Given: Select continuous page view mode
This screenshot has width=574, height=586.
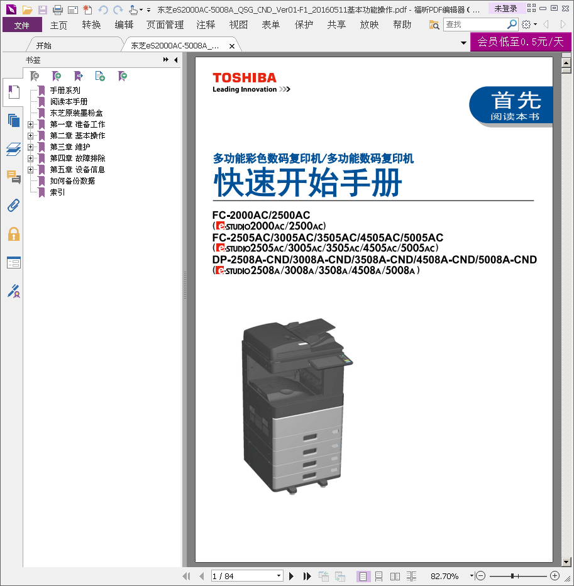Looking at the screenshot, I should (x=378, y=577).
